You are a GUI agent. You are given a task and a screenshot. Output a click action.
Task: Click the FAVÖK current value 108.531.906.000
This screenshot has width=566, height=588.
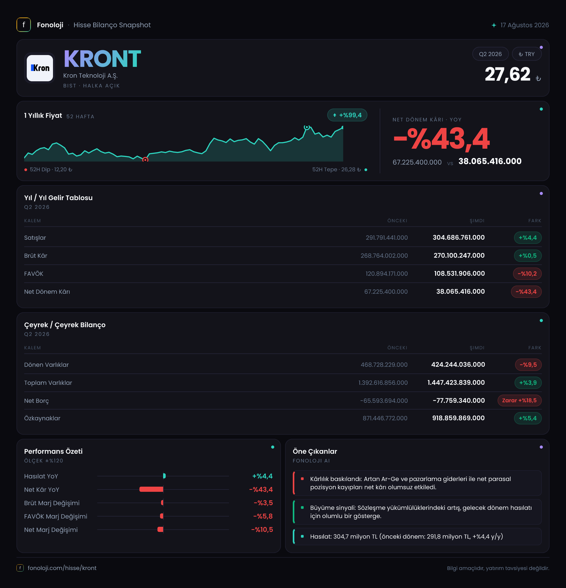click(459, 274)
